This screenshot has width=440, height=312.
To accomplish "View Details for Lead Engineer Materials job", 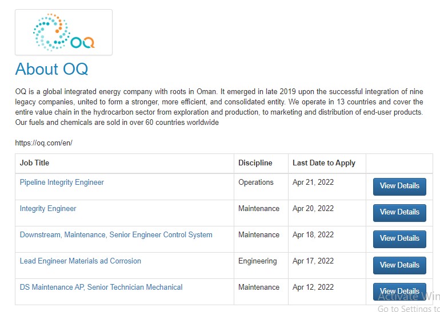I will tap(399, 265).
